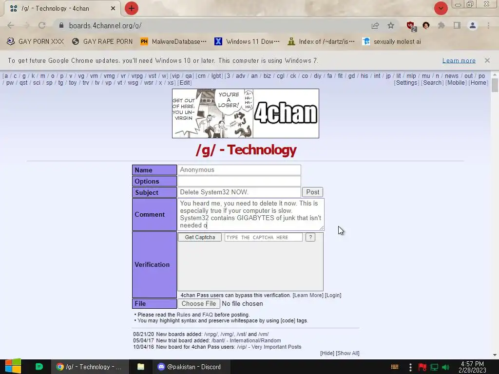This screenshot has width=499, height=374.
Task: Click Learn more in the update infobar
Action: [x=459, y=60]
